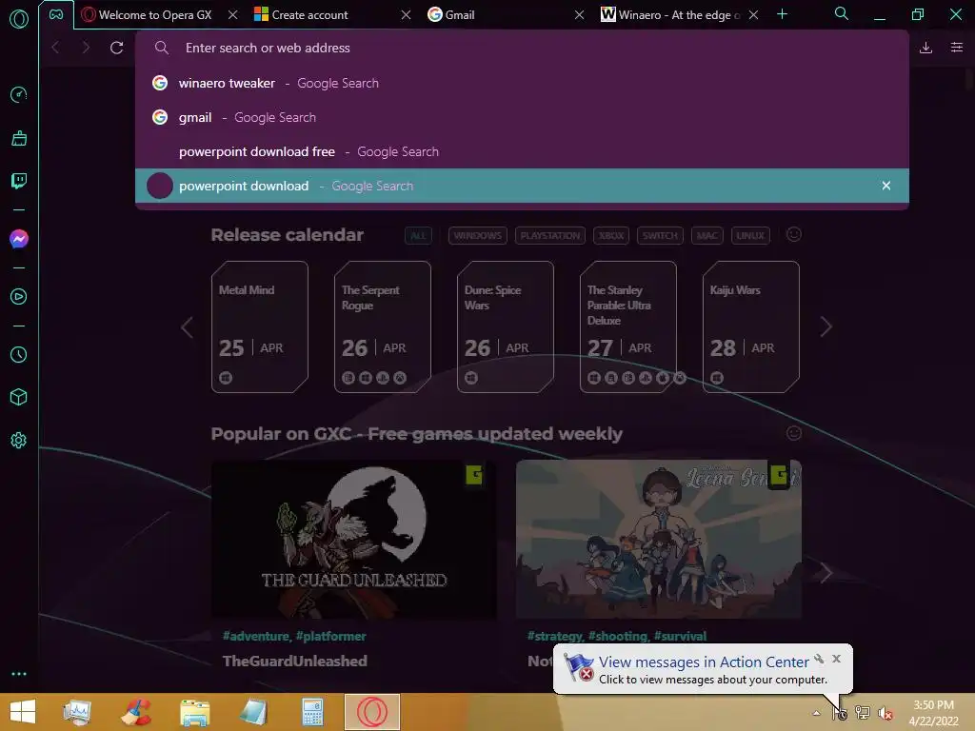Open The Serpent Rogue release card
The height and width of the screenshot is (731, 975).
click(x=383, y=327)
